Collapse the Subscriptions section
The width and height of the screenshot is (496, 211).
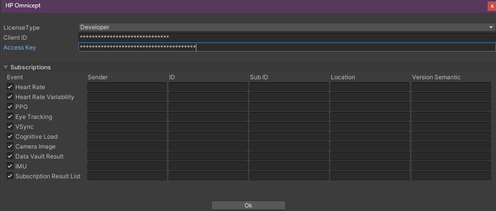click(x=5, y=67)
